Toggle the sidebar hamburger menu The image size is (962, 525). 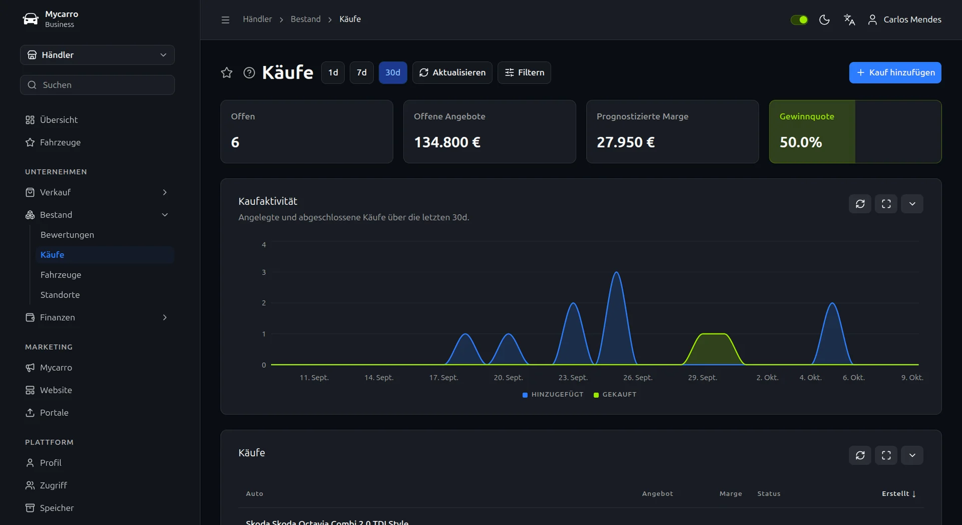[x=225, y=20]
